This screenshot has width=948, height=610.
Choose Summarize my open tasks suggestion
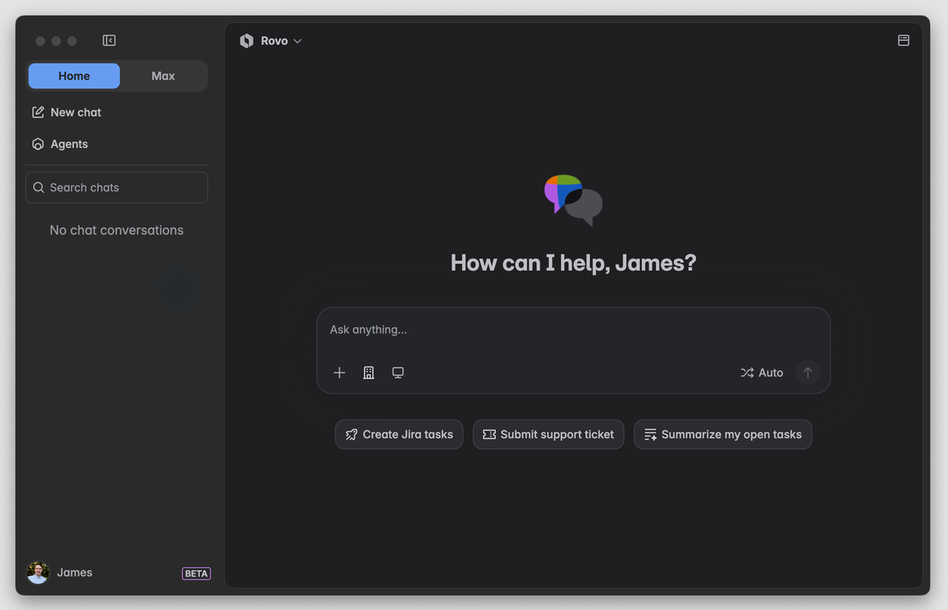[723, 434]
